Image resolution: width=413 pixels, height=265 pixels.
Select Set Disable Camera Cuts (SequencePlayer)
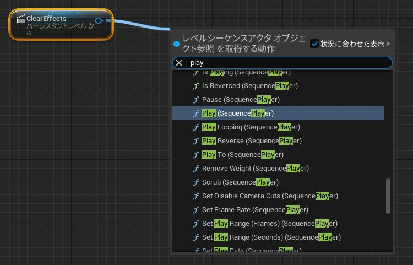(x=278, y=196)
